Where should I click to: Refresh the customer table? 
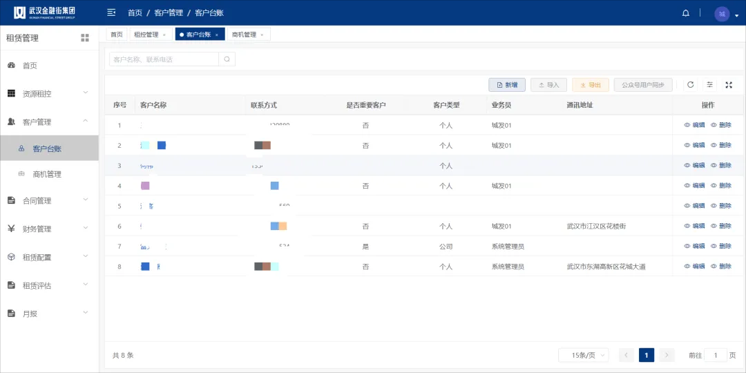point(690,85)
